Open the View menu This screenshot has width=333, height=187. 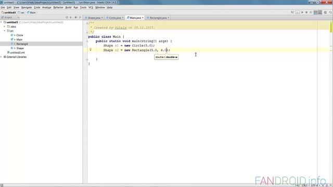click(16, 7)
